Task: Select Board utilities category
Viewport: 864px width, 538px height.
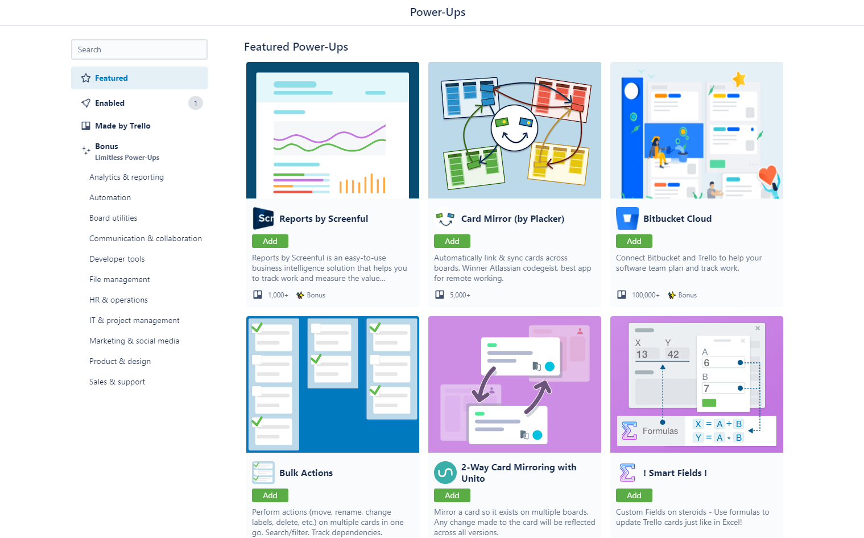Action: coord(113,218)
